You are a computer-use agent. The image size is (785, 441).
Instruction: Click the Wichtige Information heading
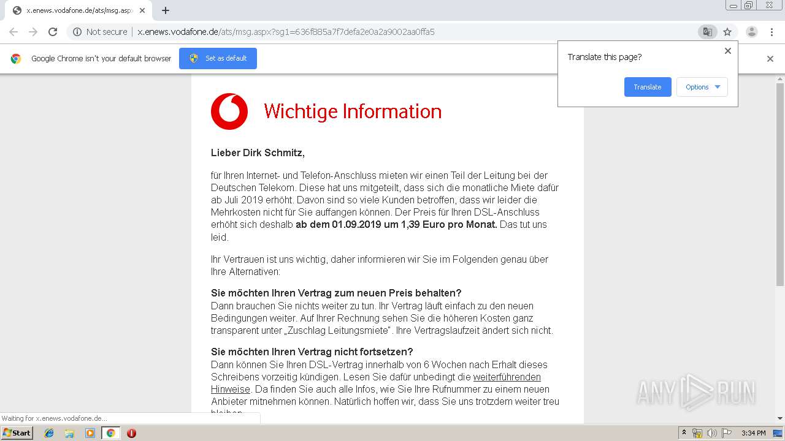[353, 111]
